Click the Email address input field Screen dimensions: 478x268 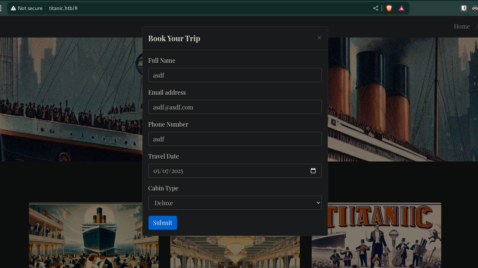(235, 107)
